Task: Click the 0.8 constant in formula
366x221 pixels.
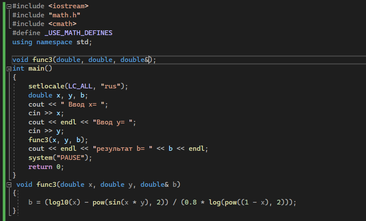Action: 190,202
